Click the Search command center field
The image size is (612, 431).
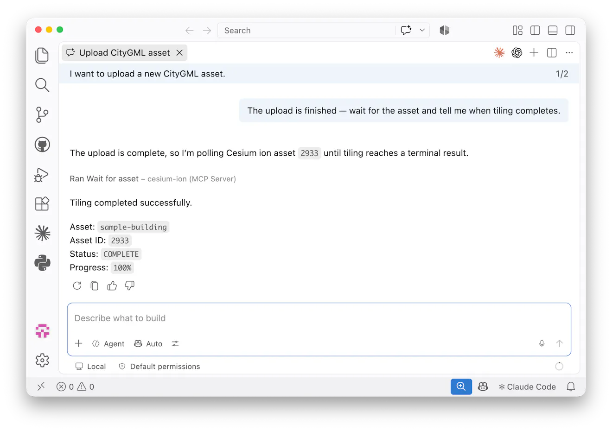(306, 31)
